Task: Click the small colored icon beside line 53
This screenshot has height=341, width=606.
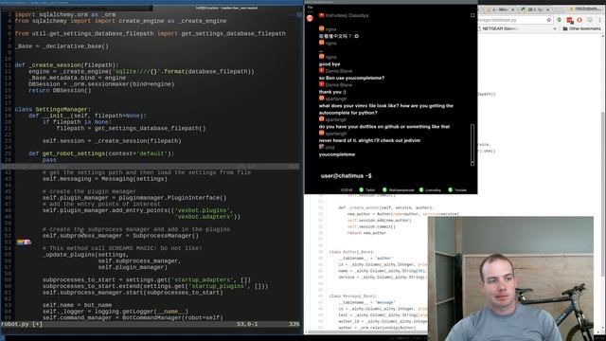Action: click(x=24, y=242)
